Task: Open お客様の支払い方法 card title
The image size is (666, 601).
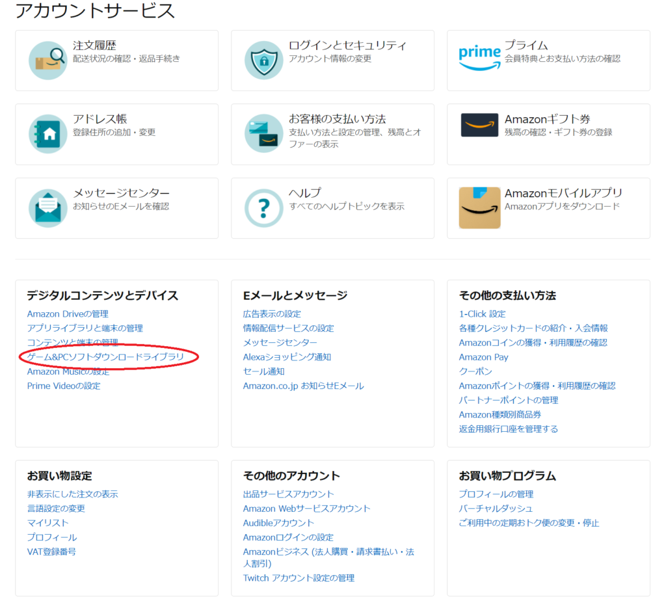Action: point(338,119)
